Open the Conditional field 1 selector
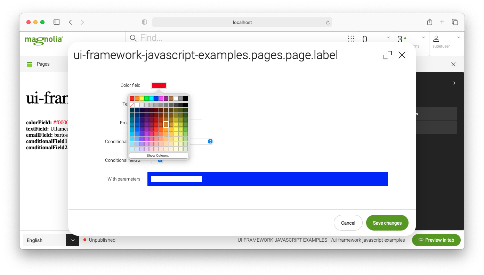 click(210, 141)
